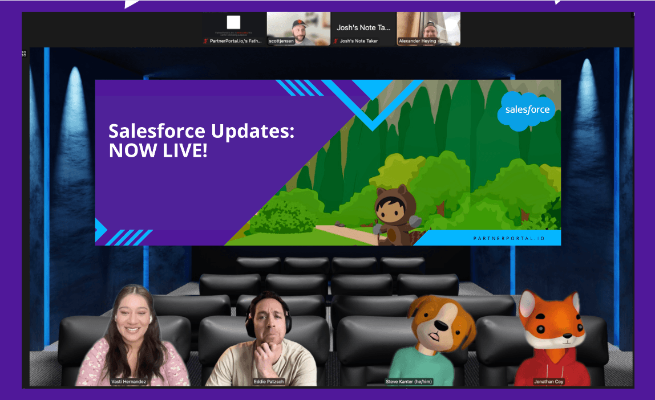Click the "NOW LIVE!" slide text
This screenshot has height=400, width=655.
coord(158,150)
